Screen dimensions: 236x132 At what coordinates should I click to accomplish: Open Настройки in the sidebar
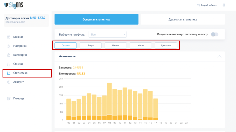(20, 46)
